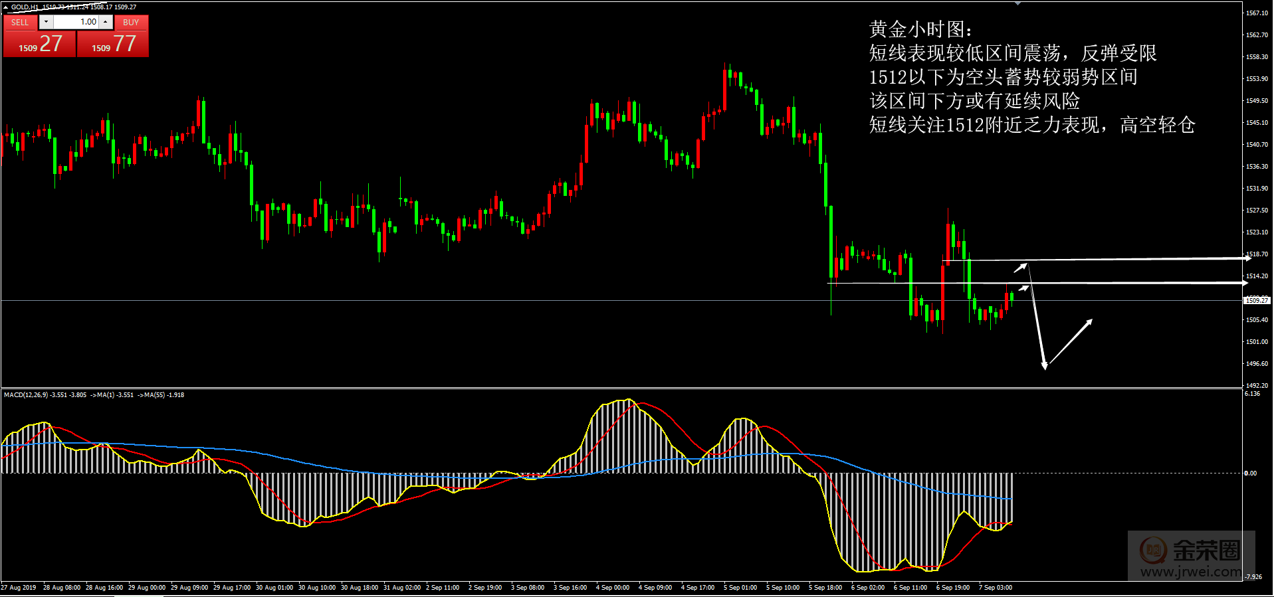Click the buy price 1509 77 tile
Viewport: 1274px width, 597px height.
point(113,44)
